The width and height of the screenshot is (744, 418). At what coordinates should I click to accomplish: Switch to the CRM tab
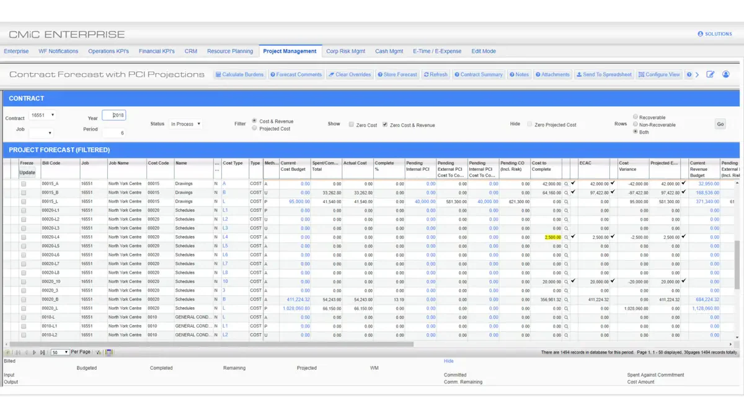pos(191,51)
